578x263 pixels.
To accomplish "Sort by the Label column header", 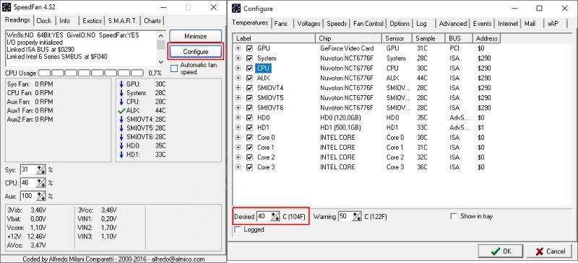I will tap(274, 38).
